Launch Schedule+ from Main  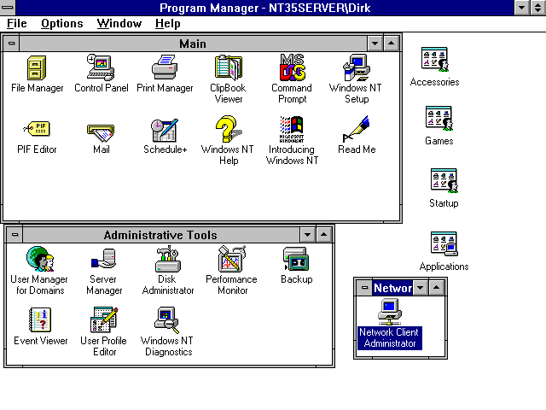[x=165, y=130]
